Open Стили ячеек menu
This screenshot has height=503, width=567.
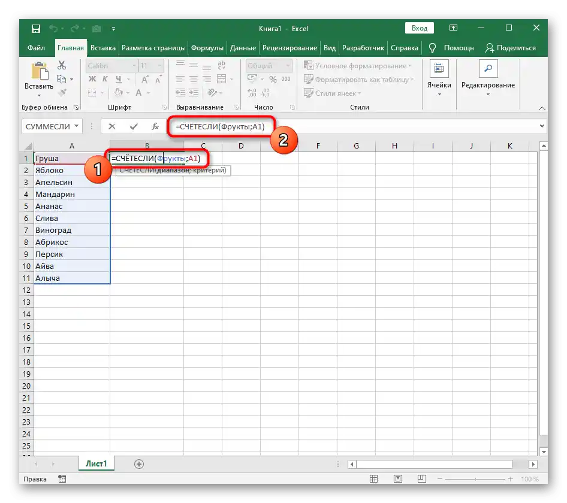coord(332,93)
